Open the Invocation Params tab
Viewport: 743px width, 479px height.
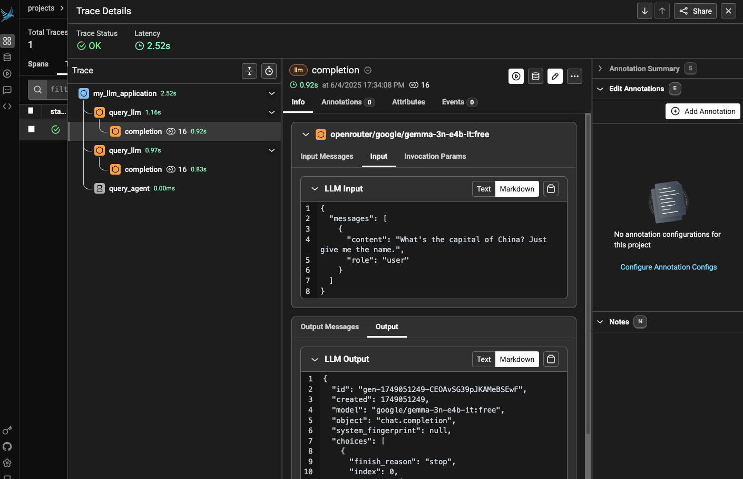435,157
